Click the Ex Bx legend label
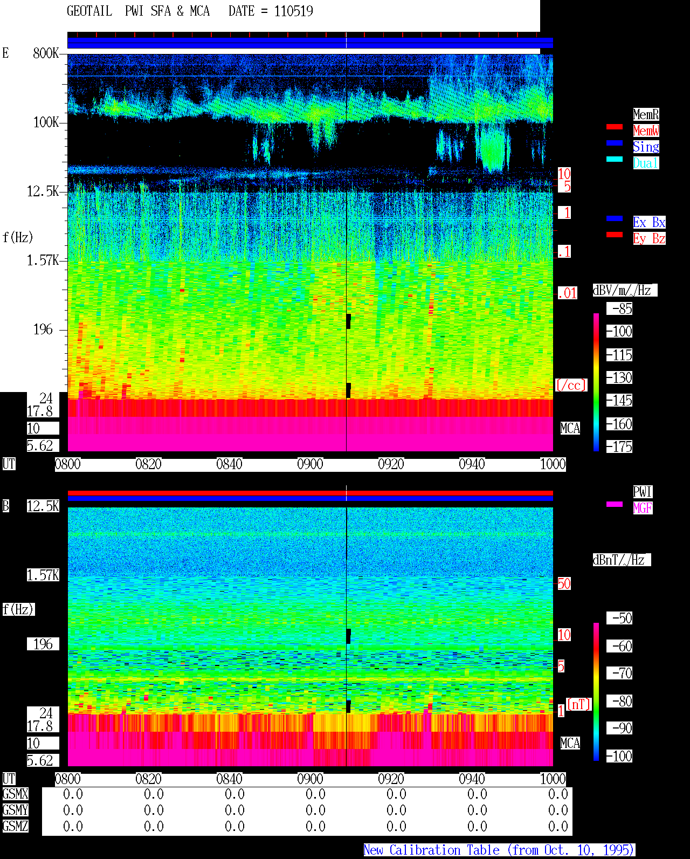Screen dimensions: 690x859 (x=649, y=222)
